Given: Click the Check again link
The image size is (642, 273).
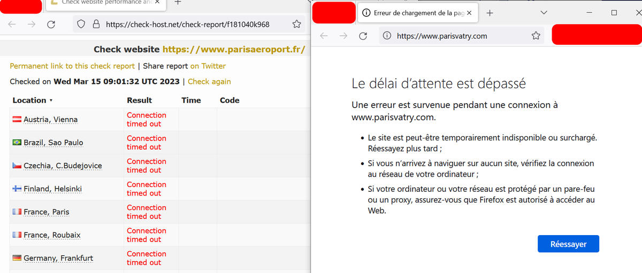Looking at the screenshot, I should (x=209, y=82).
